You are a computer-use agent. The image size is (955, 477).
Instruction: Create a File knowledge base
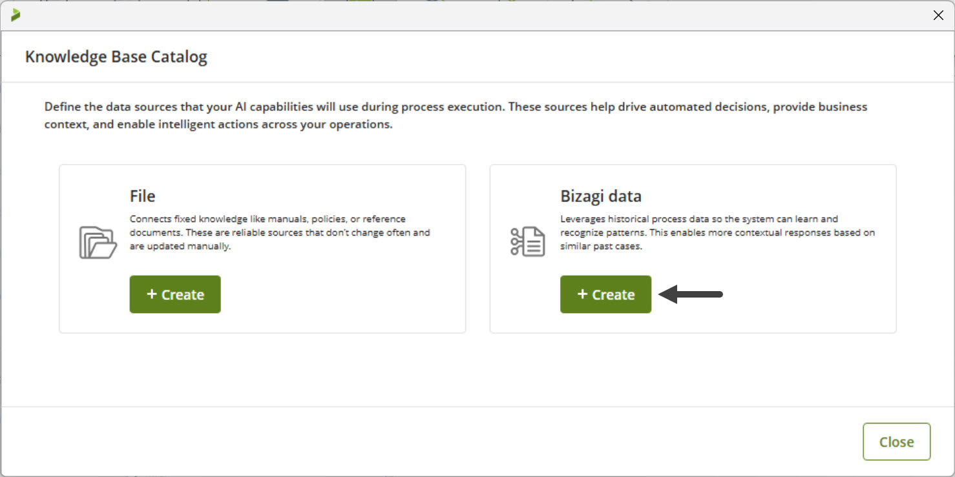tap(175, 294)
